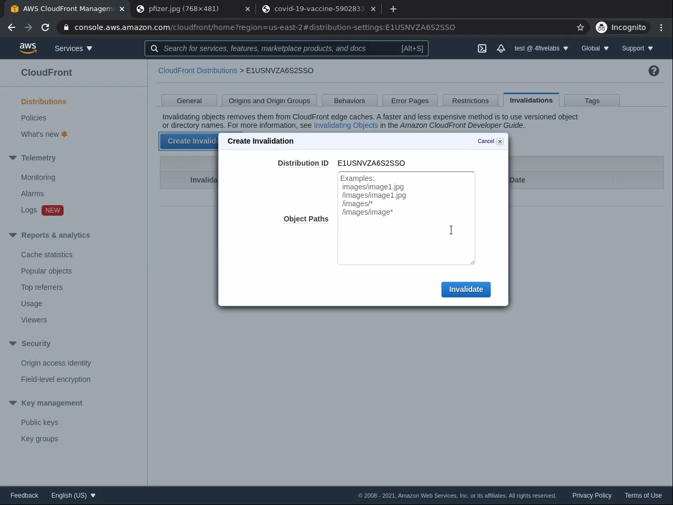Open Cache statistics in the sidebar
673x505 pixels.
(47, 255)
